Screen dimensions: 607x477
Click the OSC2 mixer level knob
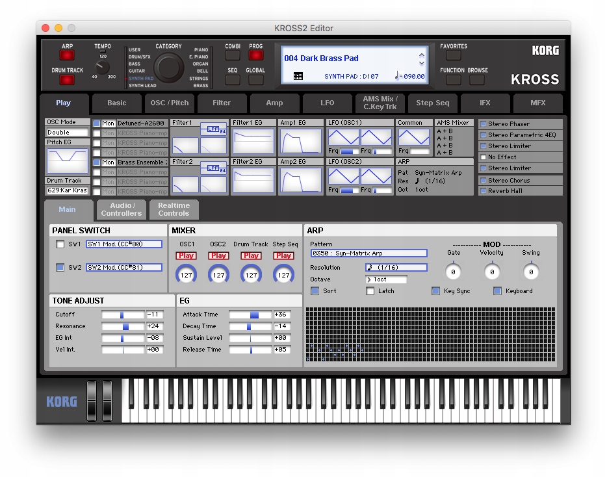(219, 274)
